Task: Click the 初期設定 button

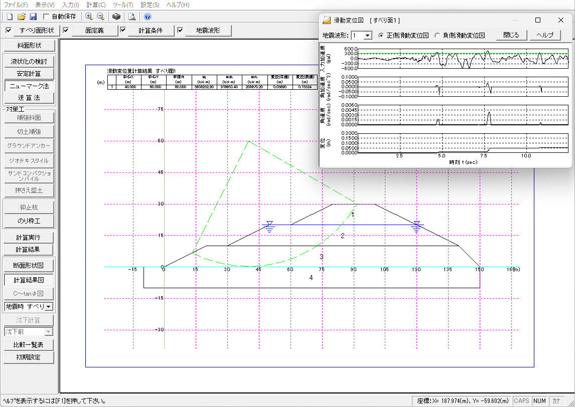Action: 29,357
